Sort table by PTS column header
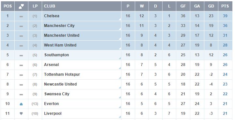The width and height of the screenshot is (235, 120). pos(225,6)
